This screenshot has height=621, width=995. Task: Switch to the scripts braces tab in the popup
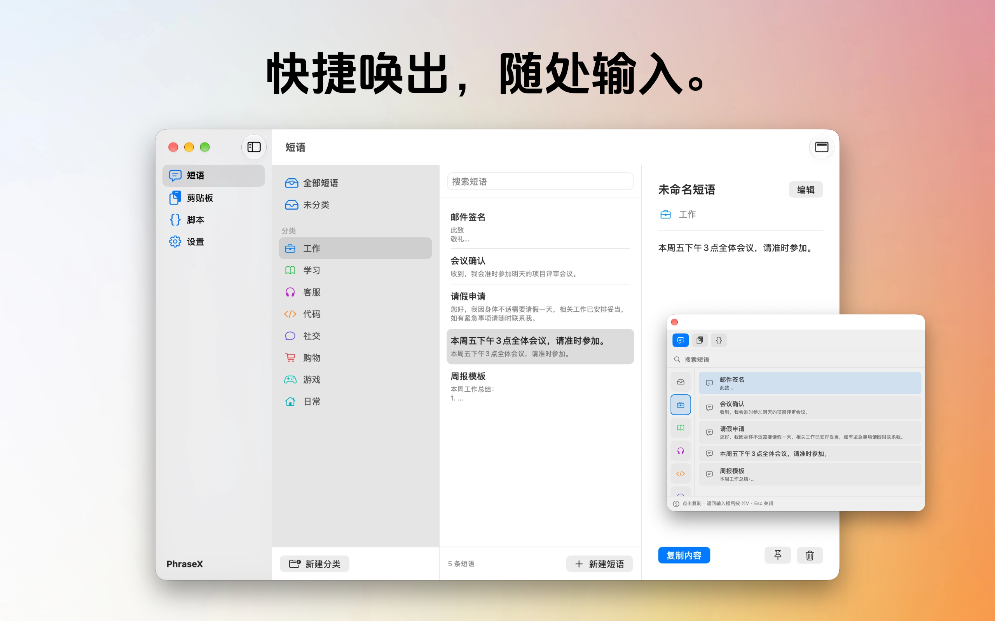tap(719, 340)
